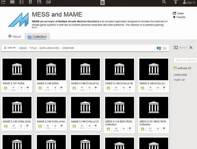Image resolution: width=197 pixels, height=149 pixels.
Task: Sort results by Title
Action: 33,48
